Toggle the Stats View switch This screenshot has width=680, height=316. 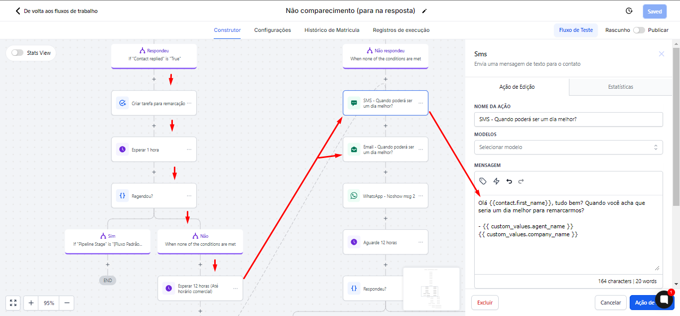coord(17,53)
